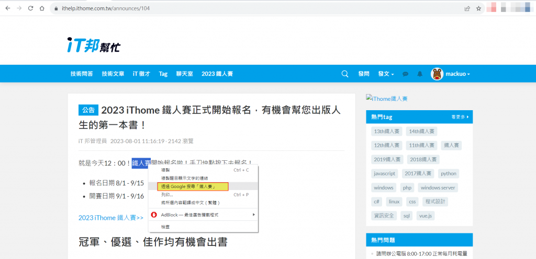The height and width of the screenshot is (259, 536).
Task: Open iT 徵才 in the nav bar
Action: (x=141, y=74)
